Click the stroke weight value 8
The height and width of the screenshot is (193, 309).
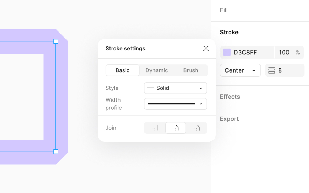pos(286,70)
